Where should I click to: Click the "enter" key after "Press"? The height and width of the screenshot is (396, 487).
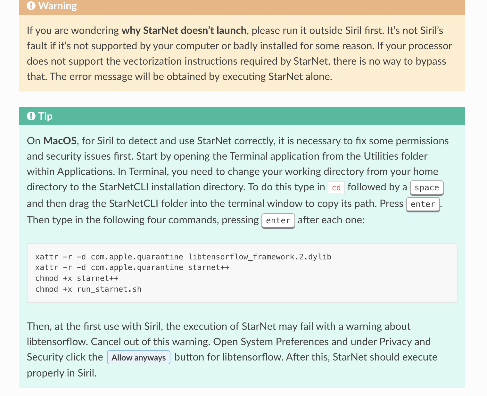(423, 204)
